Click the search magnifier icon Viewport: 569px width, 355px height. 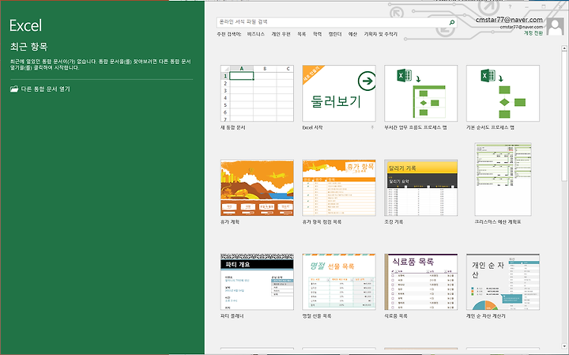point(452,22)
